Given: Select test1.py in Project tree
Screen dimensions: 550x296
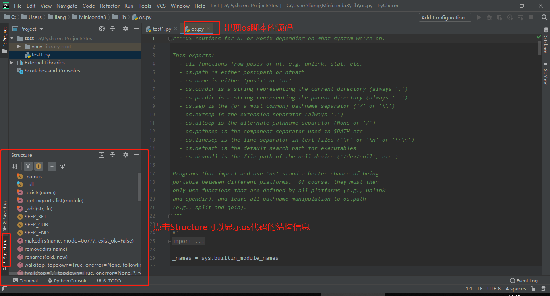Looking at the screenshot, I should click(x=75, y=54).
